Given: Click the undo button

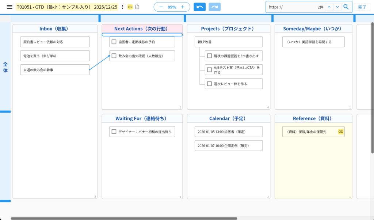Looking at the screenshot, I should pyautogui.click(x=199, y=7).
